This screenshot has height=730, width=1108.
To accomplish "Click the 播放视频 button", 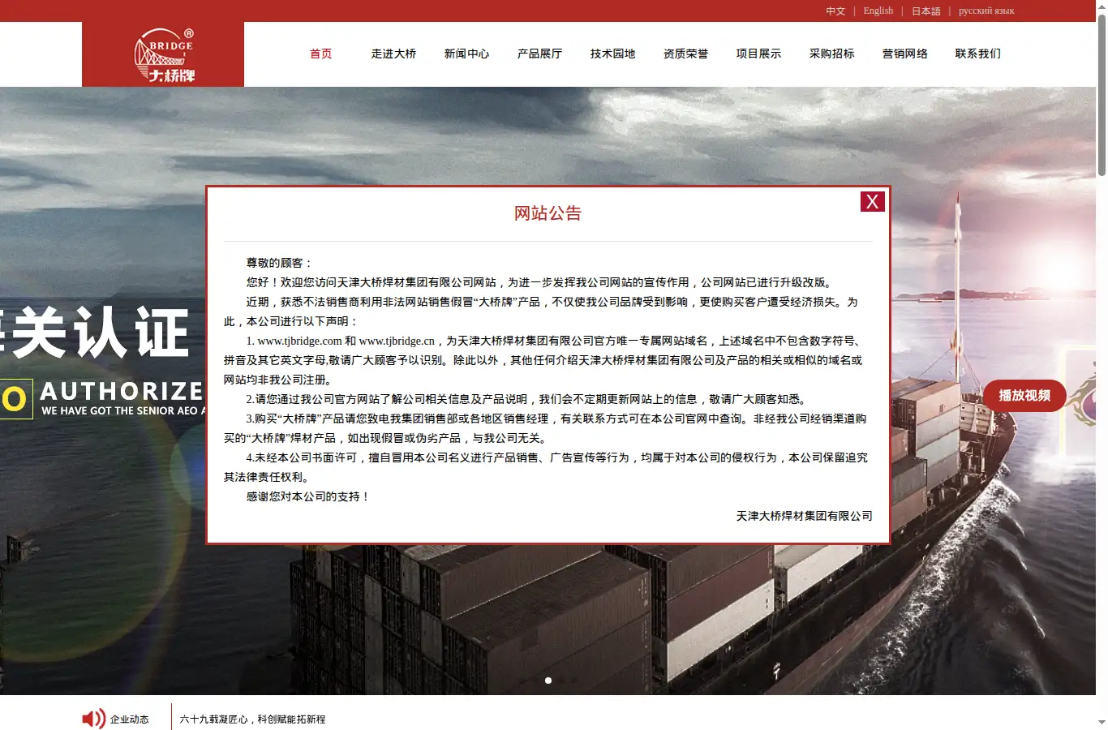I will pos(1024,396).
